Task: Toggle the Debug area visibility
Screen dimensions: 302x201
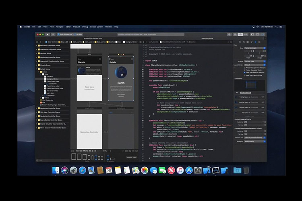Action: point(258,35)
